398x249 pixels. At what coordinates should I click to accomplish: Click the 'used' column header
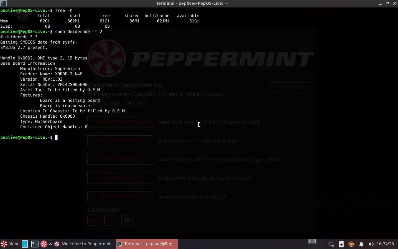pyautogui.click(x=75, y=16)
